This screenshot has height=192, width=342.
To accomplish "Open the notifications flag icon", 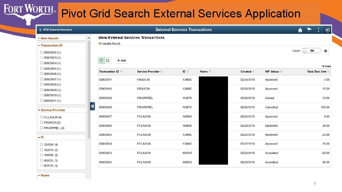I will (x=309, y=30).
